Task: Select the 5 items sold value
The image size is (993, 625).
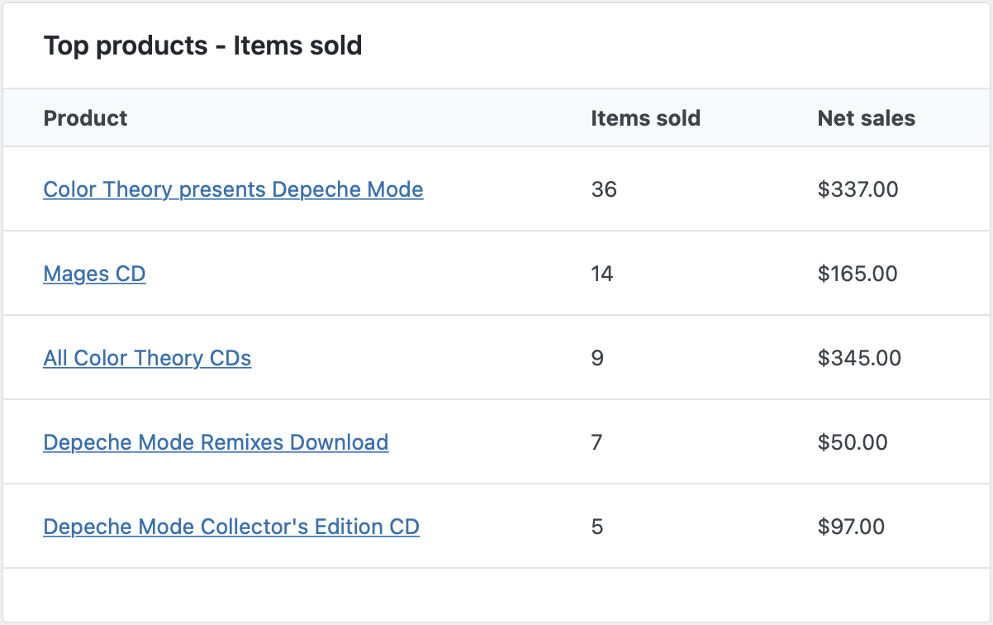Action: 596,527
